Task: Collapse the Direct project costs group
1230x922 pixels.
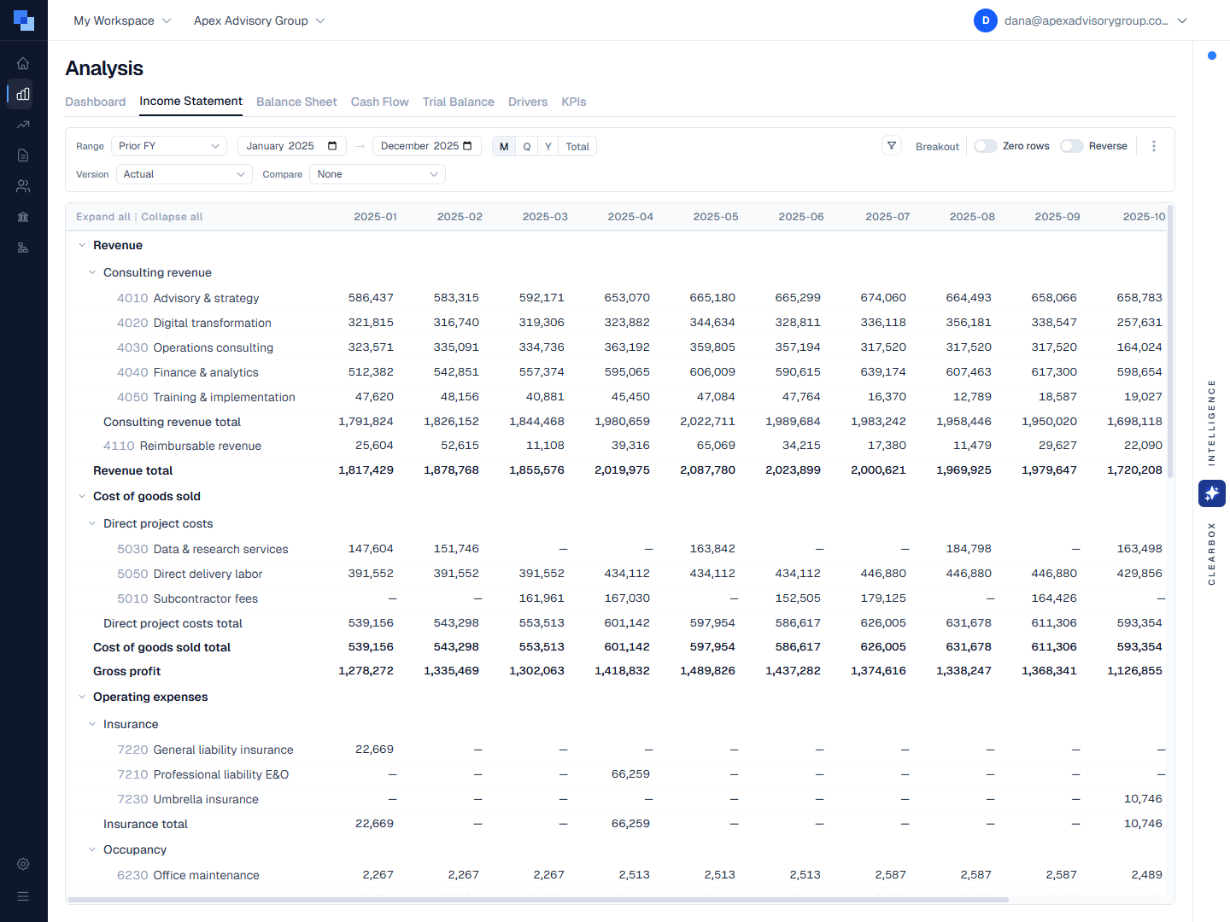Action: click(x=92, y=523)
